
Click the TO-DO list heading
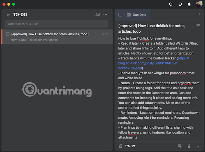(20, 14)
